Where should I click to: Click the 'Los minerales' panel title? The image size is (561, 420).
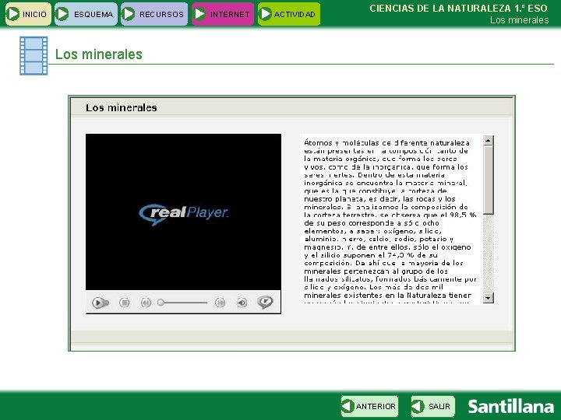[122, 107]
